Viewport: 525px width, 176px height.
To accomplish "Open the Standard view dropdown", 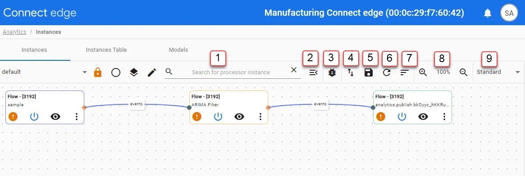I will click(x=498, y=72).
